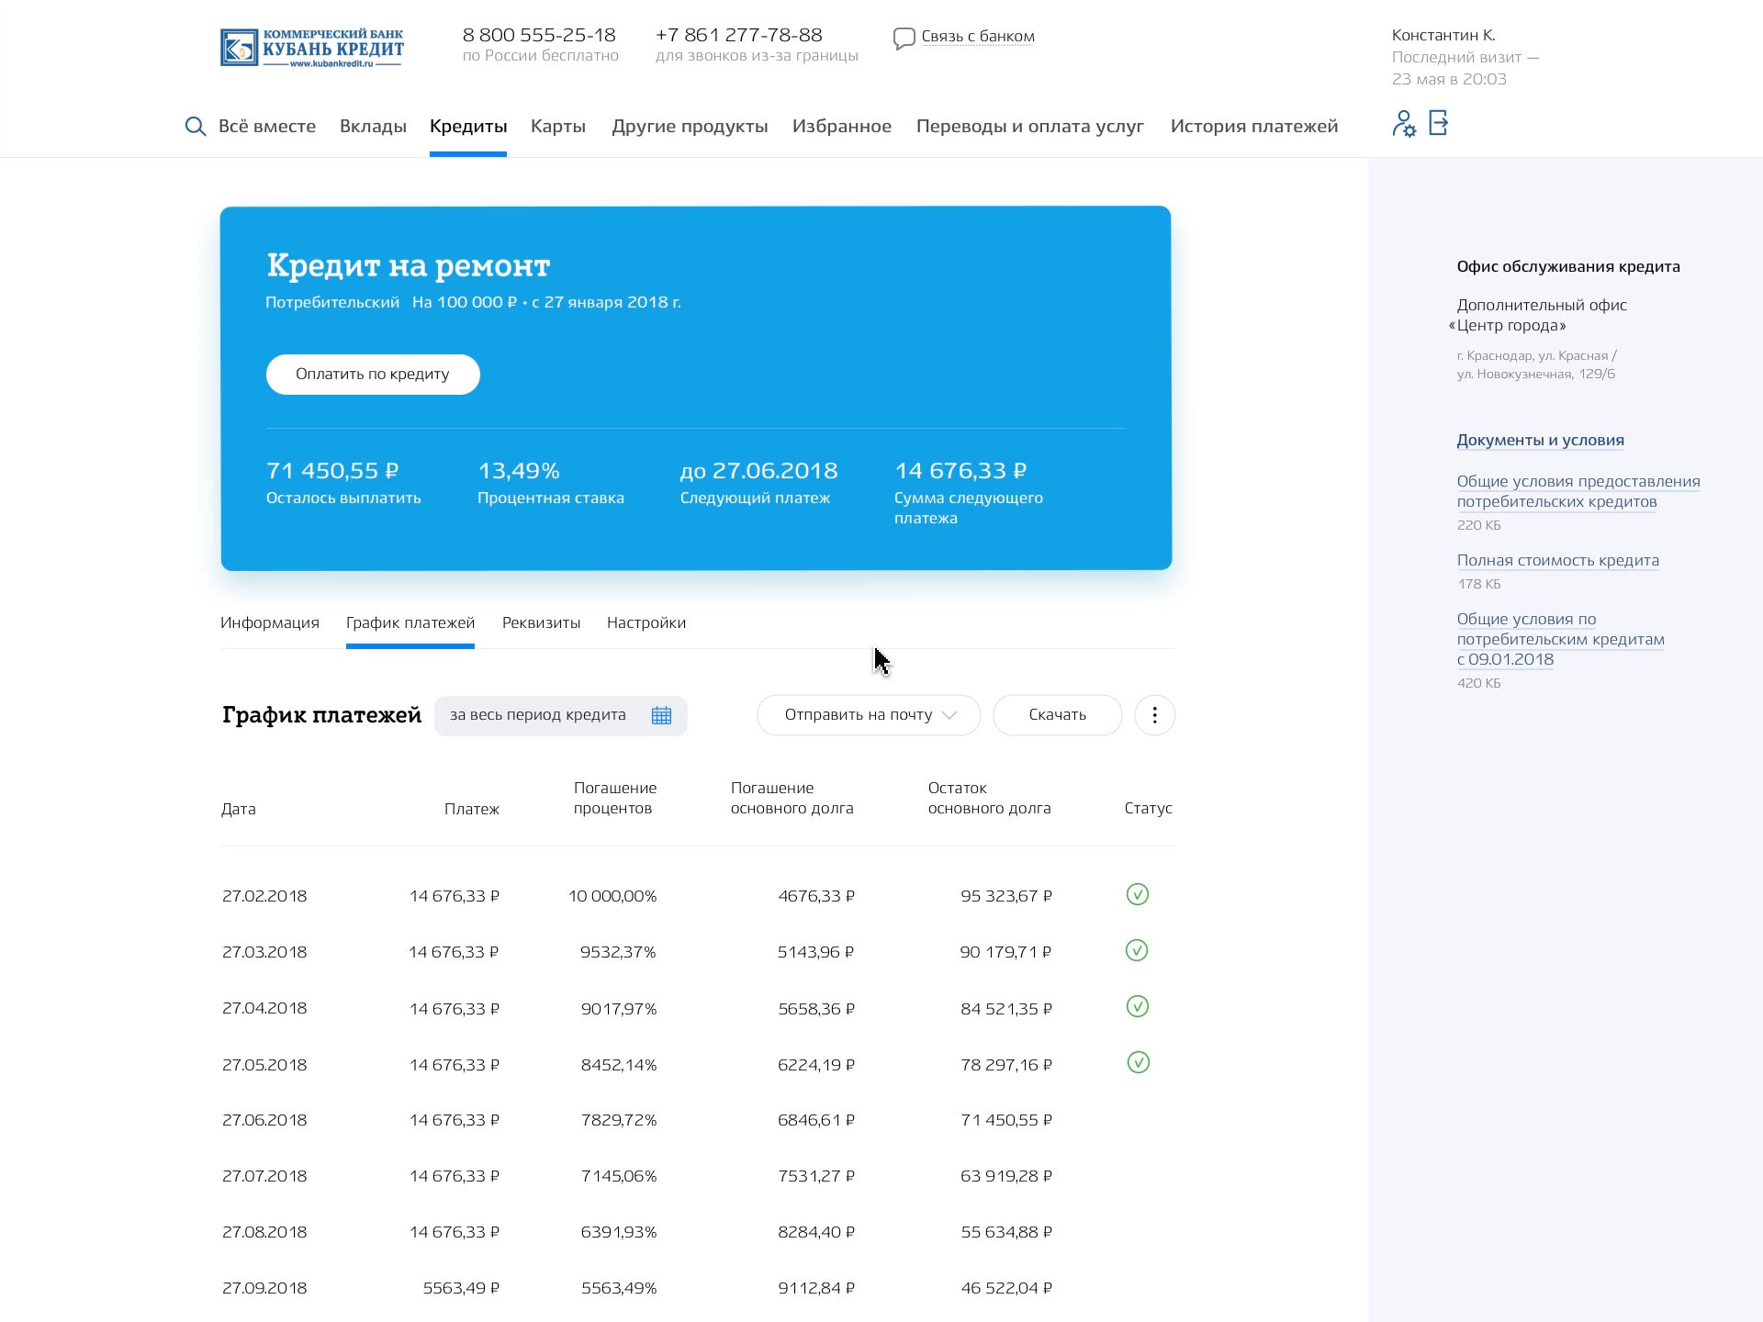This screenshot has width=1763, height=1322.
Task: Click interest rate '13,49%'
Action: coord(519,471)
